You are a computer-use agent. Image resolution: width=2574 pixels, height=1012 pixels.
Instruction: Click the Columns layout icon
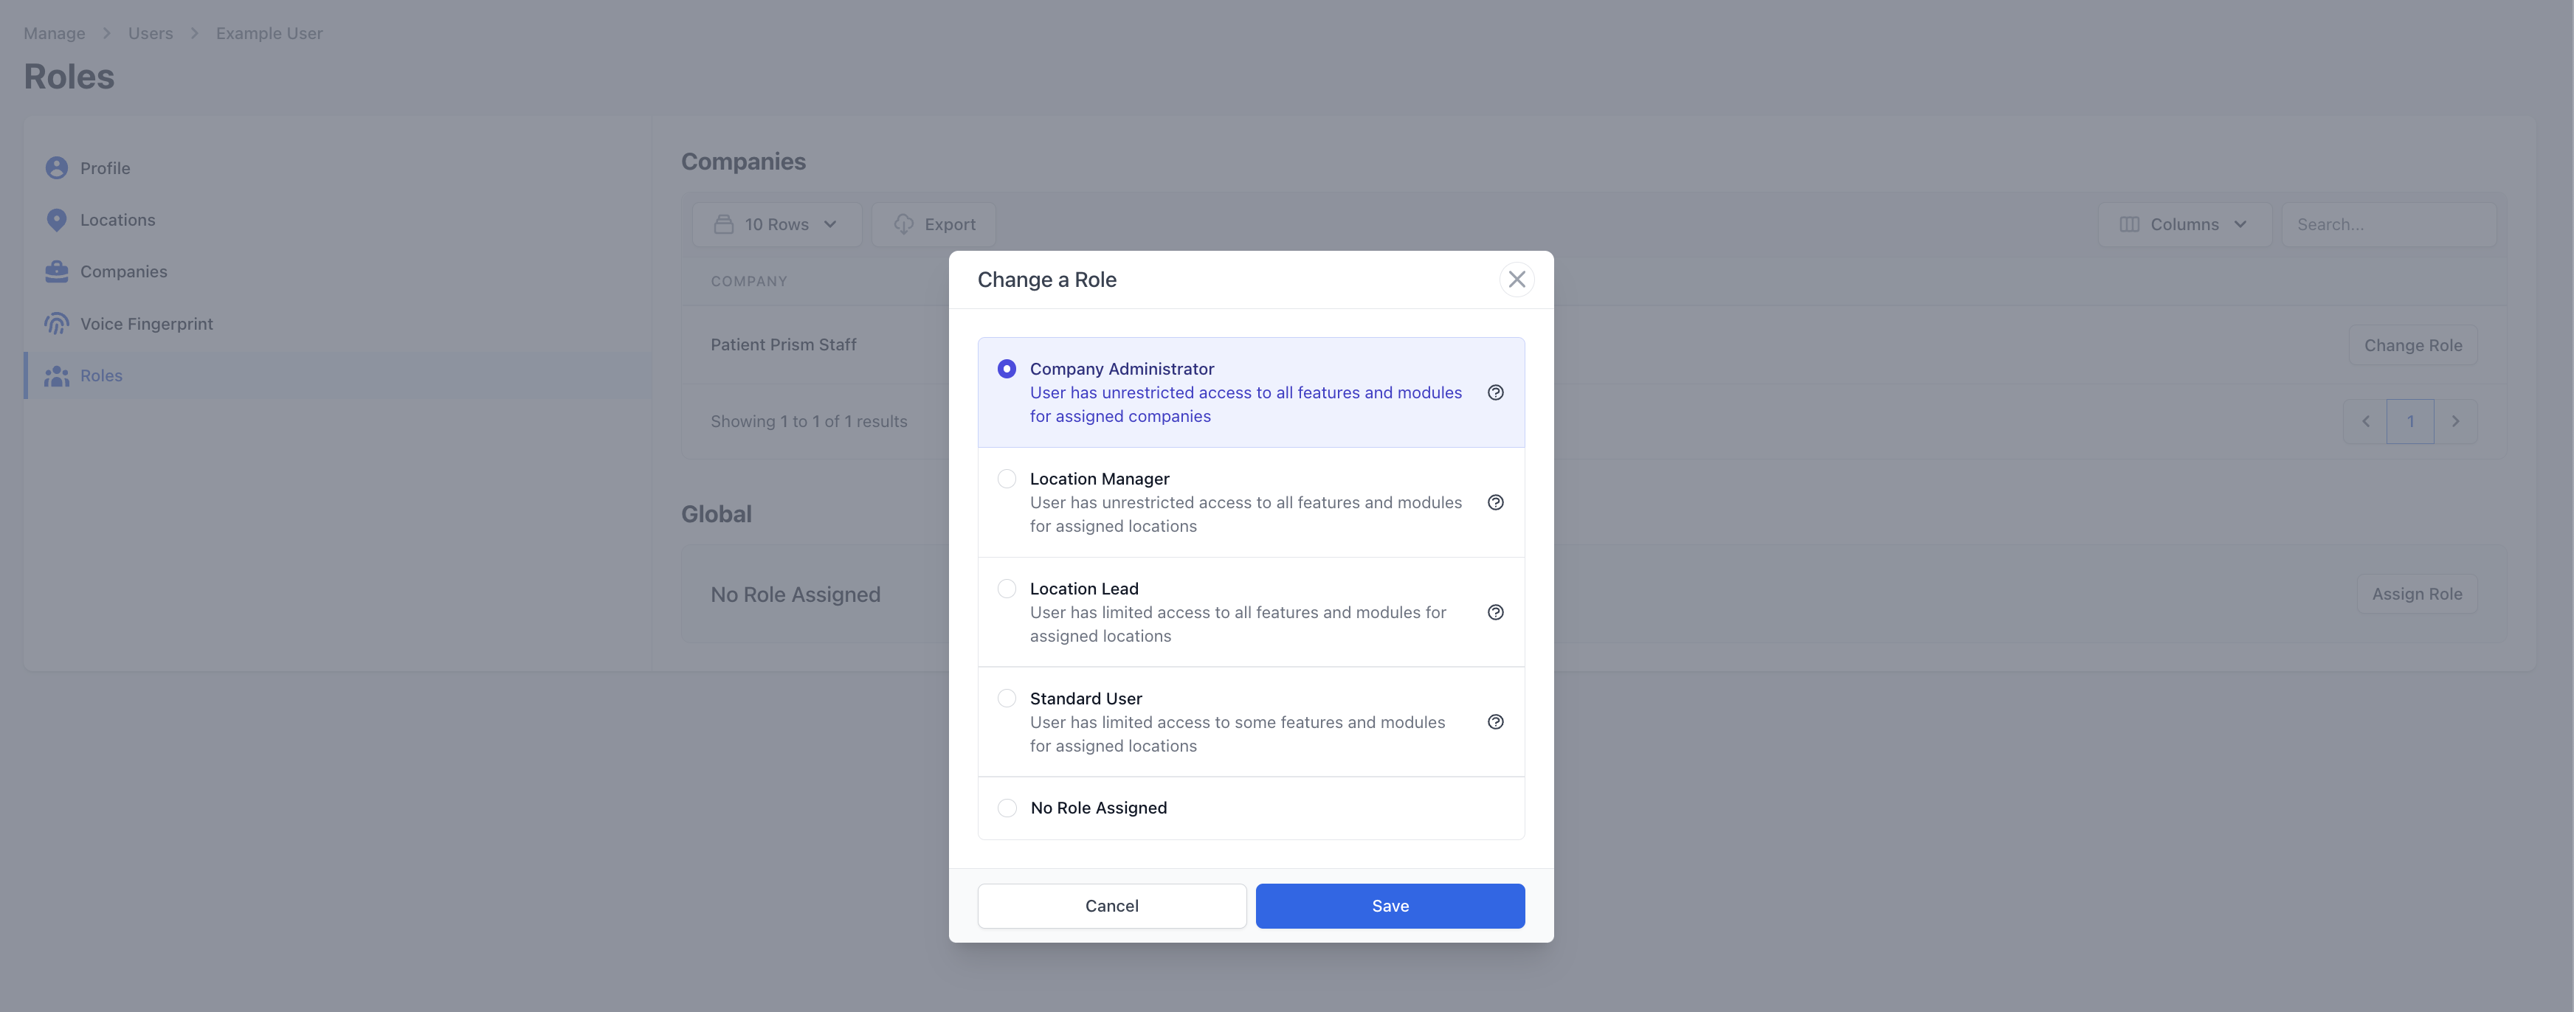2129,225
